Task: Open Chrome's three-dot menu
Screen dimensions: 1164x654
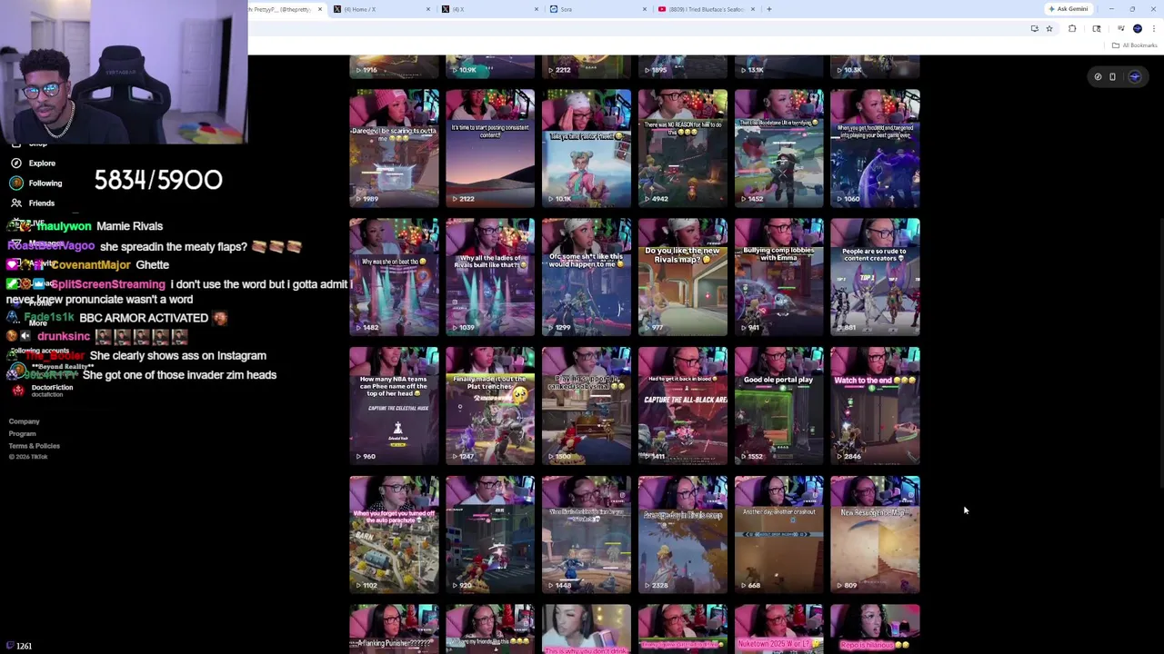Action: (1153, 29)
